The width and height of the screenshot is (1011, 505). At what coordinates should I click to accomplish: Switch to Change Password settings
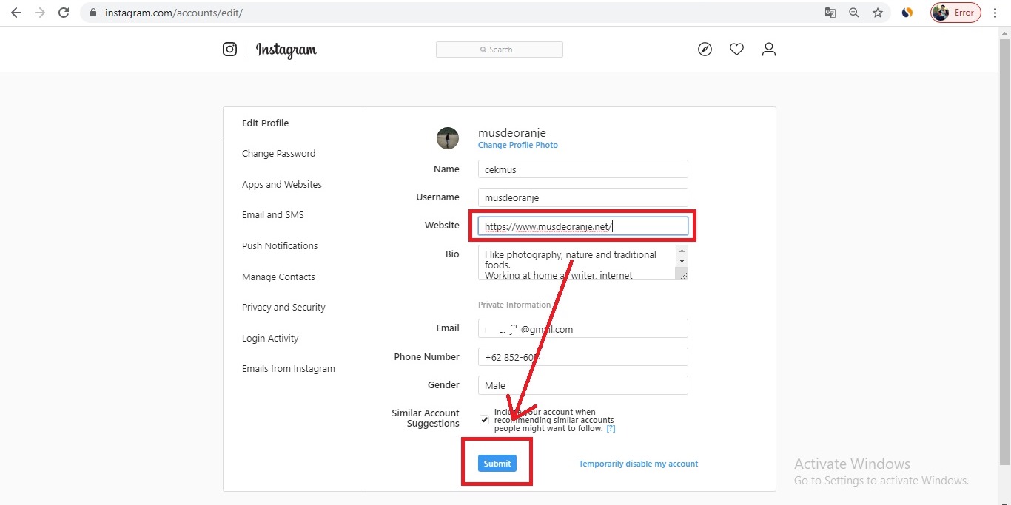(279, 153)
